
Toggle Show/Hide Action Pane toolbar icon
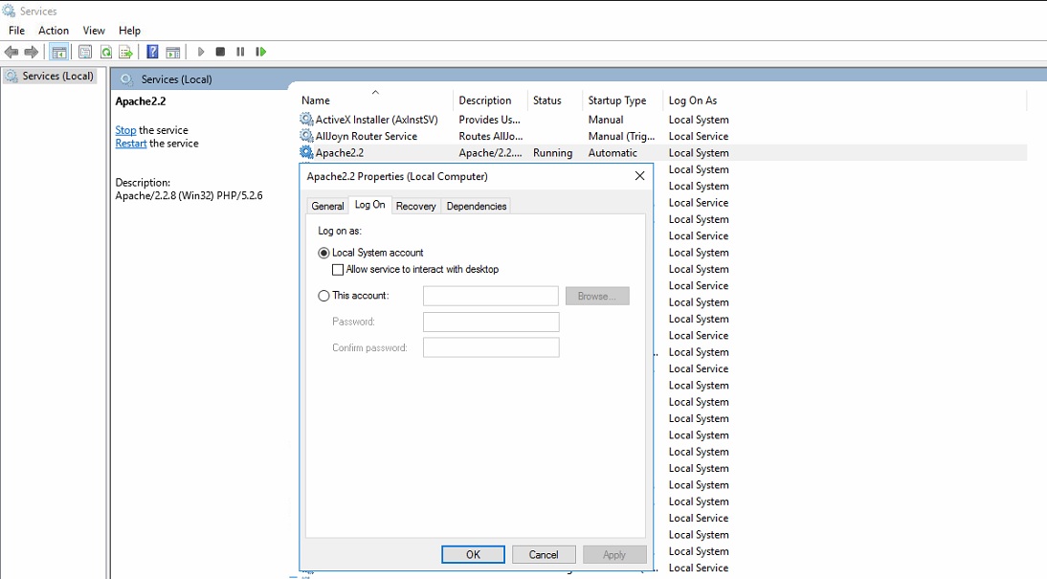click(173, 52)
